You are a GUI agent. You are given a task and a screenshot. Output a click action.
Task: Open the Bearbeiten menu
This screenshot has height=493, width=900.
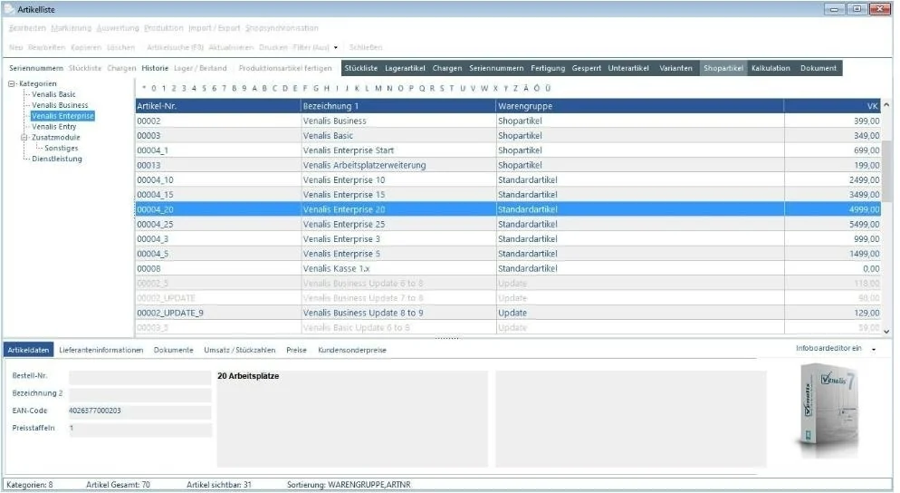[x=27, y=27]
